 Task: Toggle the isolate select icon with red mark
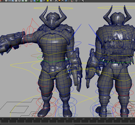tap(71, 1)
